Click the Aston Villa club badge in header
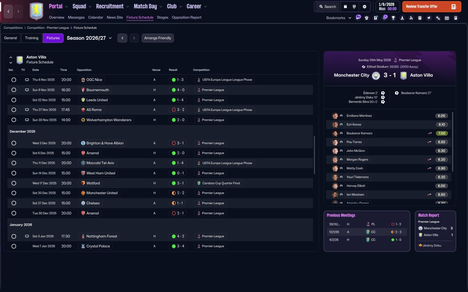 [36, 11]
